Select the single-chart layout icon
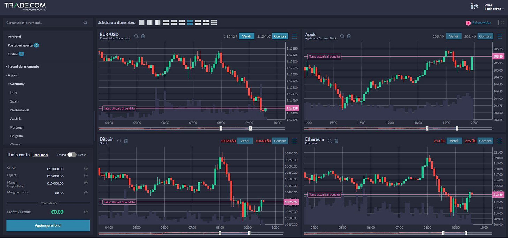Image resolution: width=508 pixels, height=238 pixels. point(142,23)
